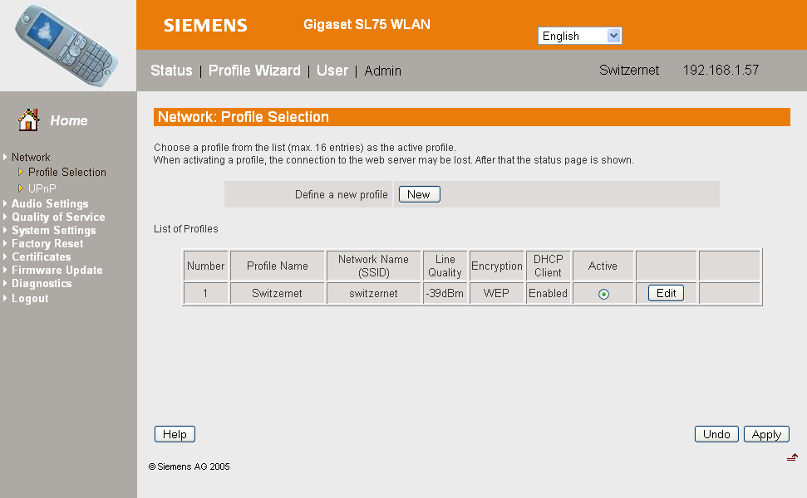
Task: Click the Apply button
Action: tap(766, 434)
